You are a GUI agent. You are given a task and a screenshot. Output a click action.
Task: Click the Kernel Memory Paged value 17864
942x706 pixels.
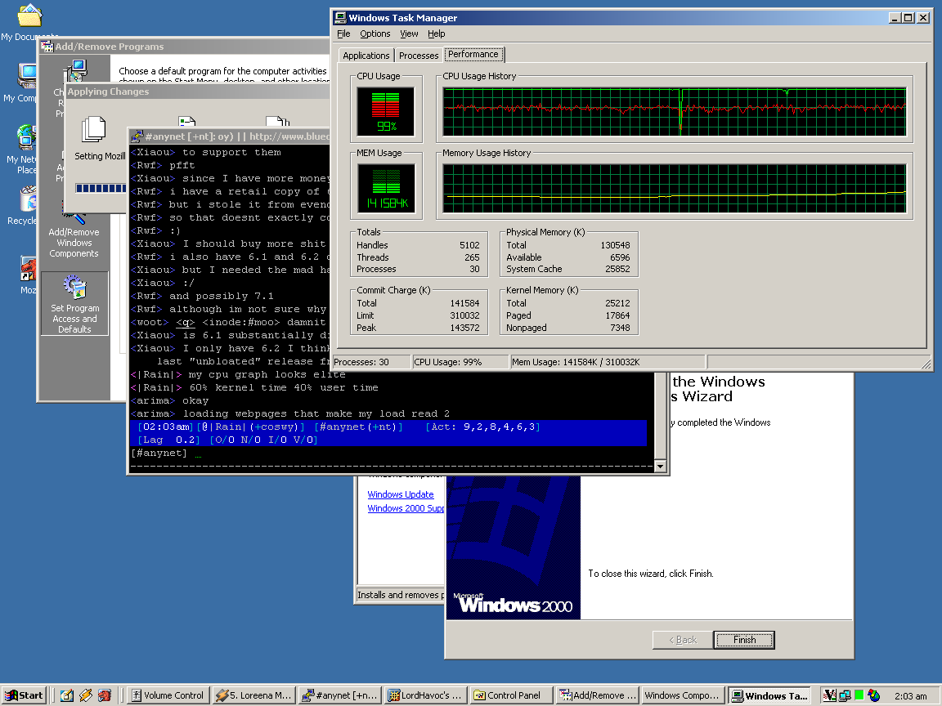617,315
